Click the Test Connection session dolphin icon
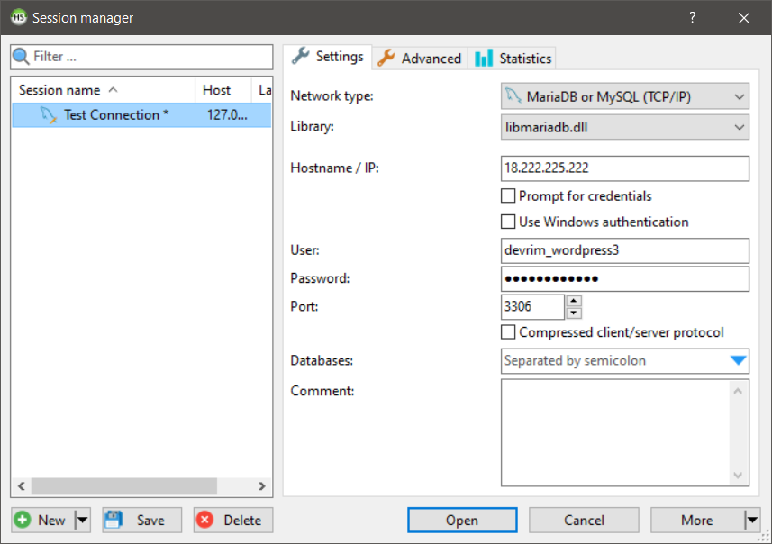Viewport: 772px width, 544px height. (49, 115)
